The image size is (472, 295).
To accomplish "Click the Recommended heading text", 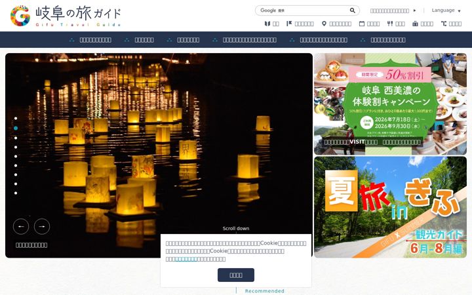I will (265, 291).
